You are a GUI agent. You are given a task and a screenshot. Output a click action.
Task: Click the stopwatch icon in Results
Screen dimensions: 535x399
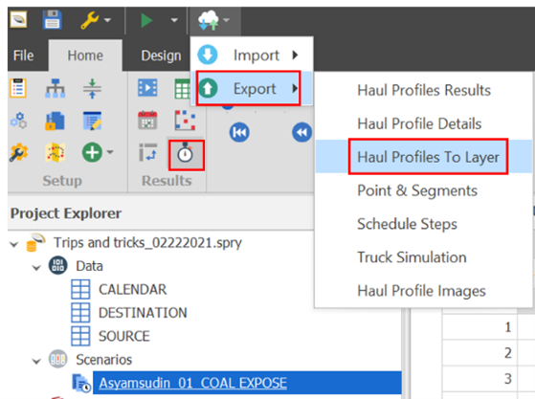tap(186, 155)
